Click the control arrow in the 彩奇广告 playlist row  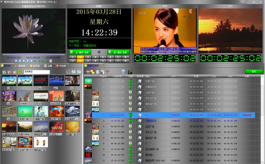(130, 81)
